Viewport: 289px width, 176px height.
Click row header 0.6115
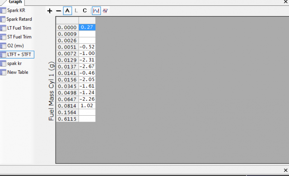[x=67, y=119]
